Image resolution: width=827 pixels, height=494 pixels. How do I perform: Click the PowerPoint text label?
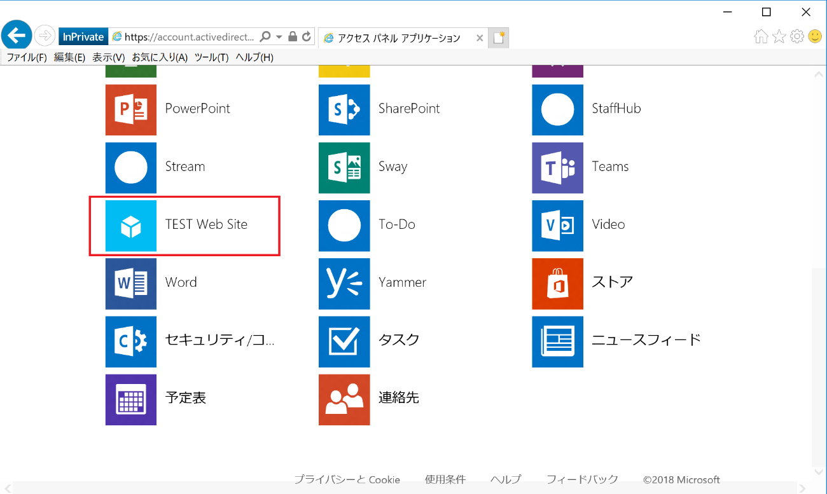point(198,109)
